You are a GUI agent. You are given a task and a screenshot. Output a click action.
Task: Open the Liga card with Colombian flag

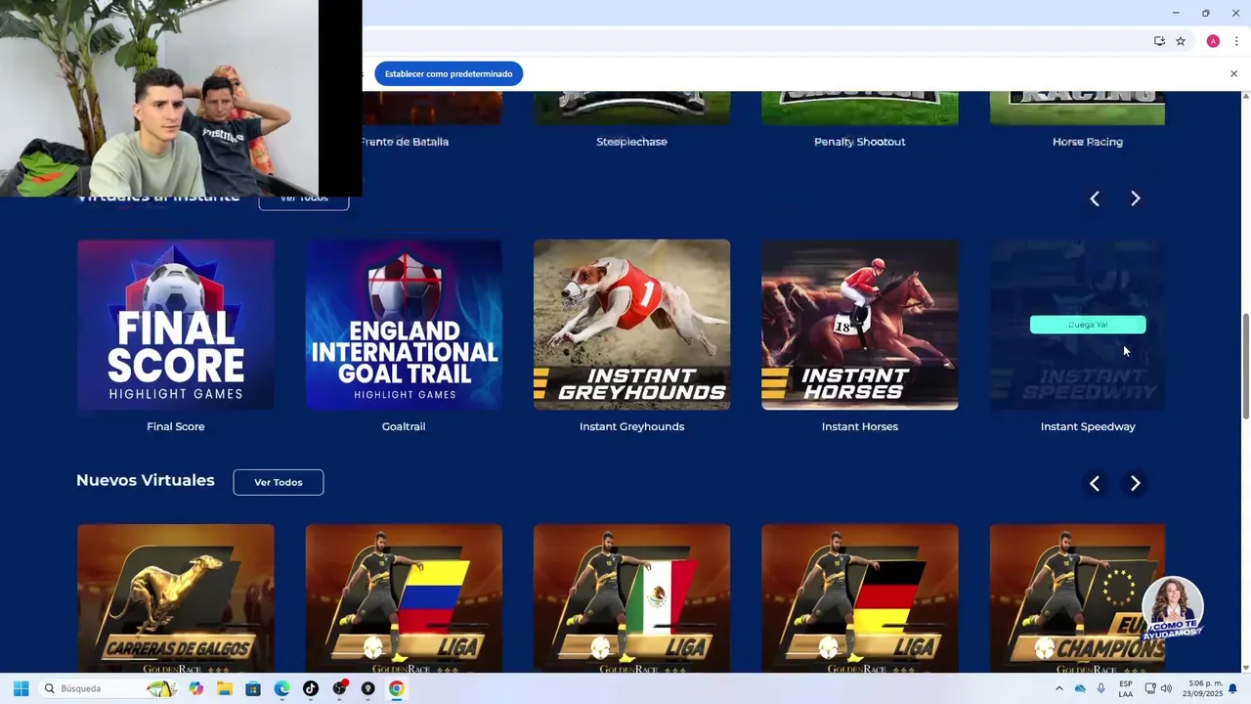404,598
